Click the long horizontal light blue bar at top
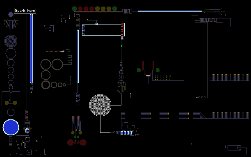This screenshot has height=157, width=251. pos(170,11)
